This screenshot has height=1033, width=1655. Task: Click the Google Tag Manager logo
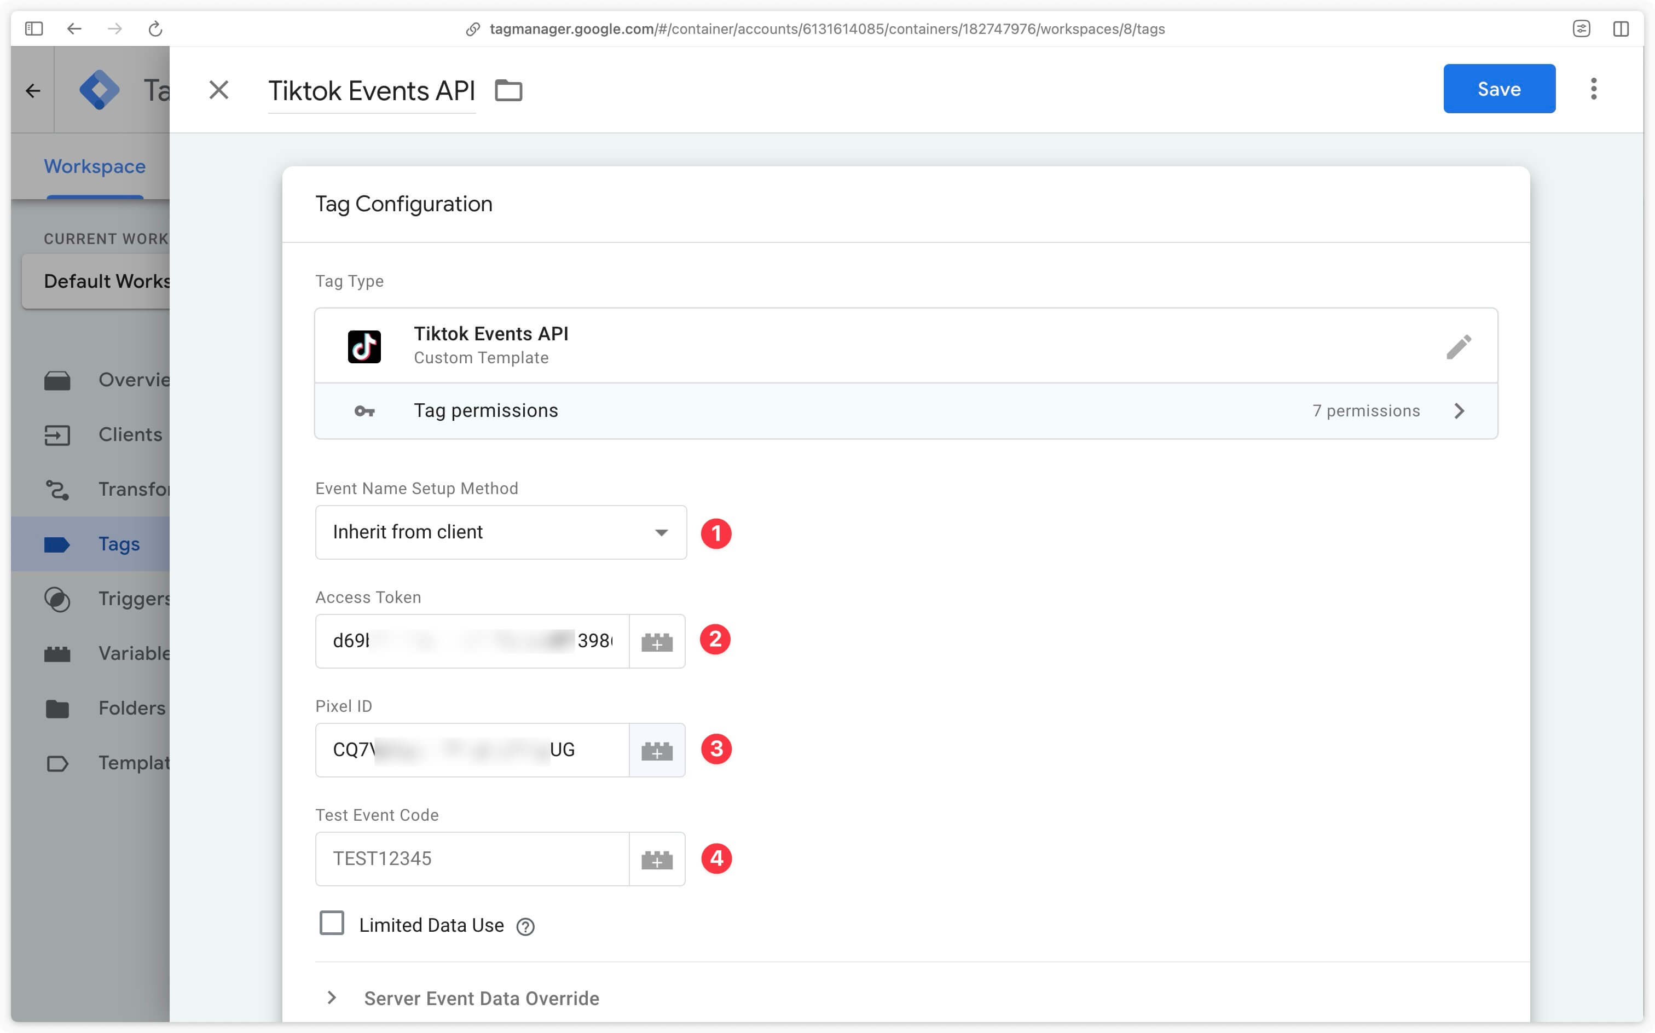(x=100, y=90)
